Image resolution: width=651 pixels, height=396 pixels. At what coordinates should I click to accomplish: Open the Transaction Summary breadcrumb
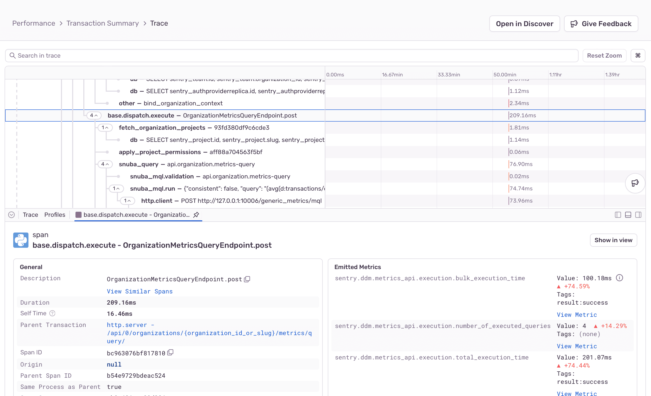pyautogui.click(x=102, y=23)
